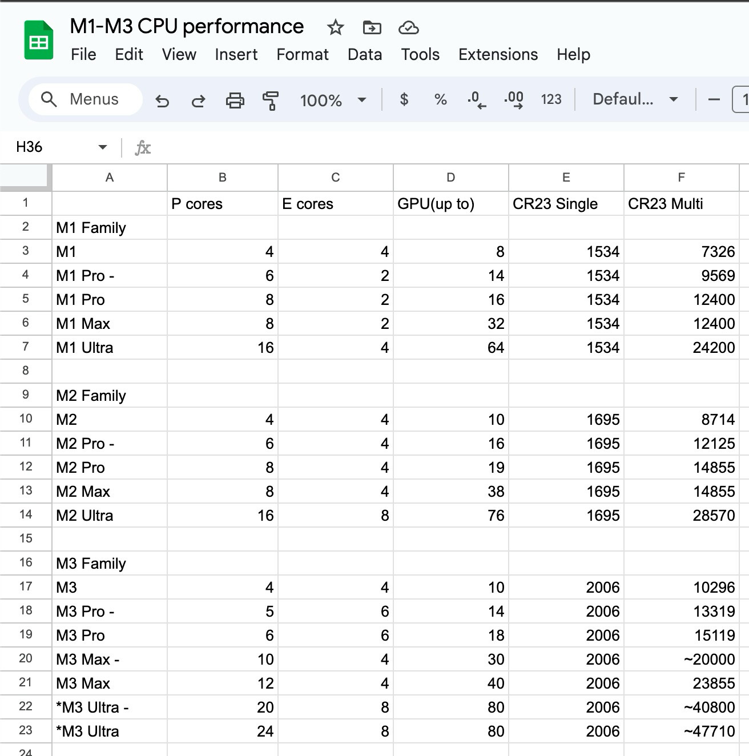This screenshot has height=756, width=749.
Task: Open the Format menu
Action: click(302, 55)
